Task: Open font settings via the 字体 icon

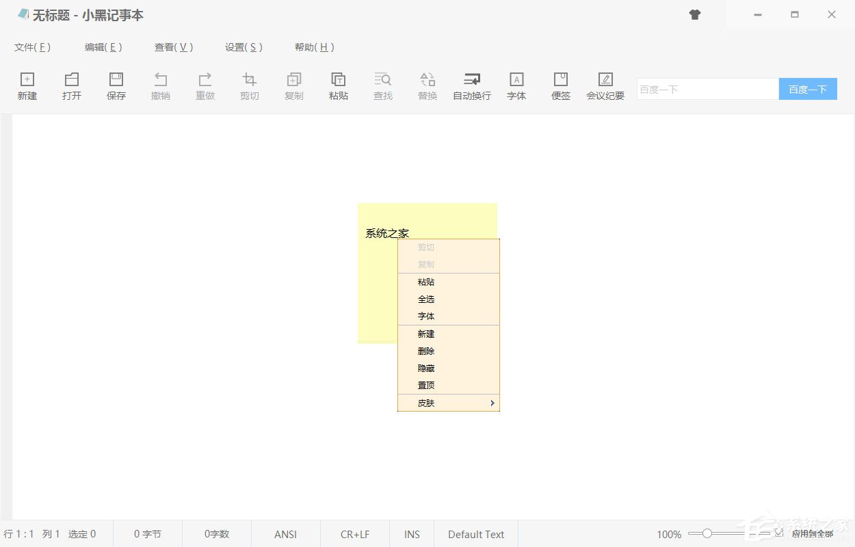Action: tap(516, 85)
